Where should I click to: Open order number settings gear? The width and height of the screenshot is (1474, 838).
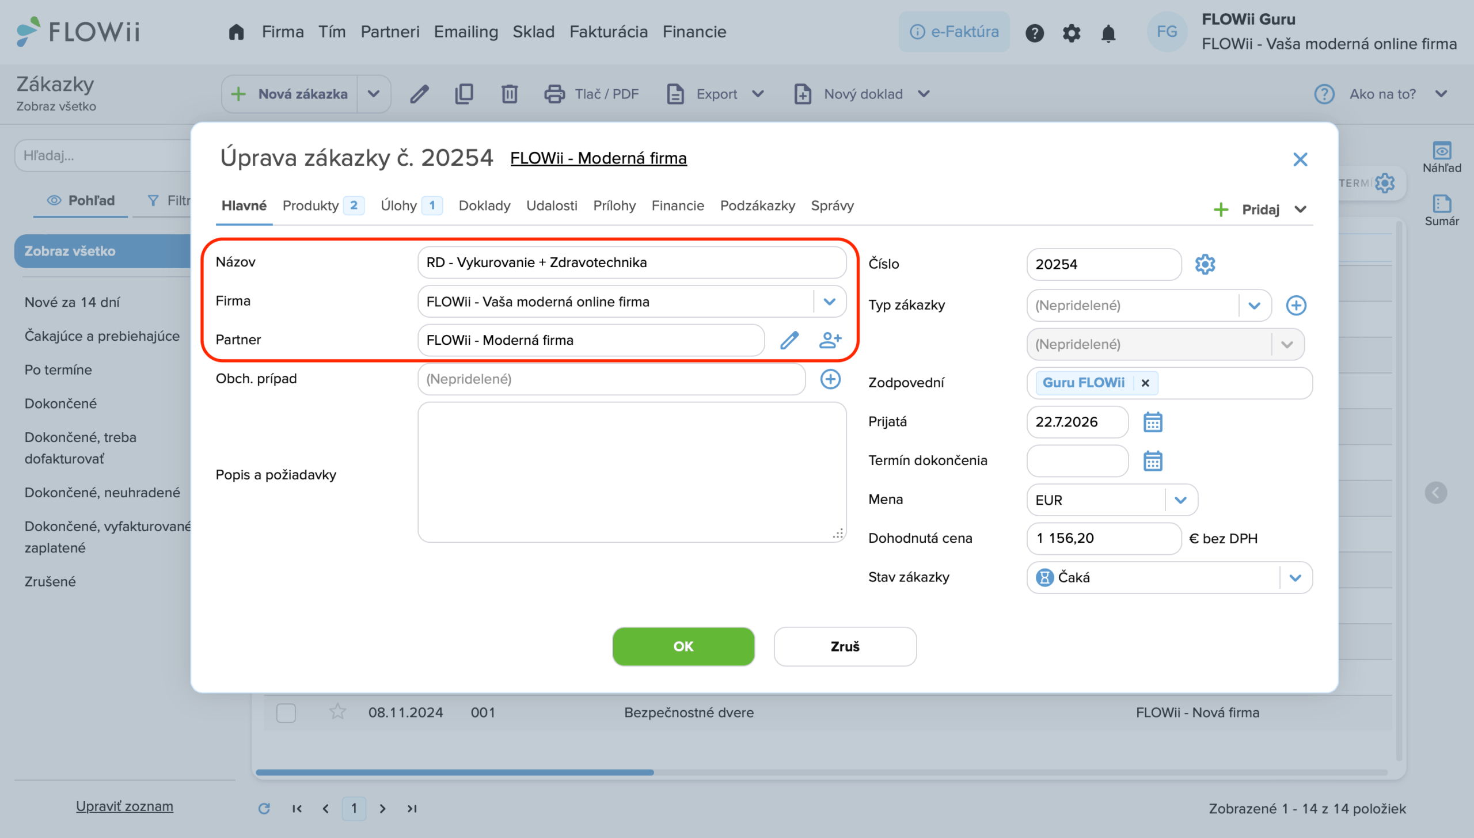[x=1205, y=264]
